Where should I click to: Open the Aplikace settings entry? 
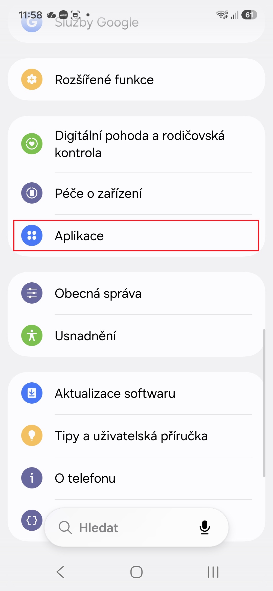tap(136, 235)
